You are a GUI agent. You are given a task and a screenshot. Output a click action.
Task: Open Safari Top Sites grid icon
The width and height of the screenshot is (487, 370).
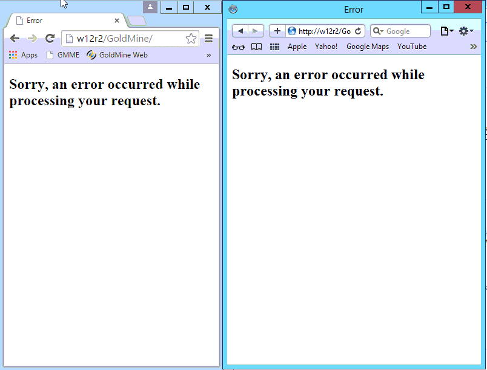click(x=274, y=47)
